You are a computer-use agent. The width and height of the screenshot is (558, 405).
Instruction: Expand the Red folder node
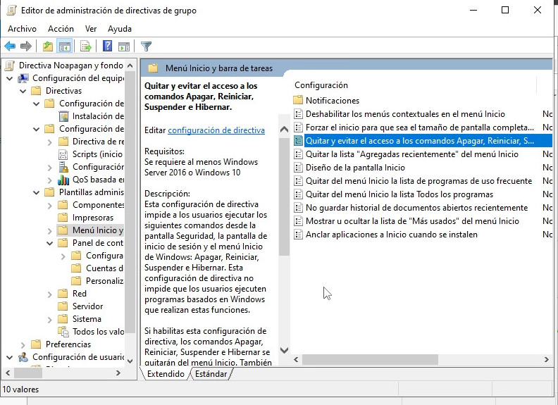49,294
